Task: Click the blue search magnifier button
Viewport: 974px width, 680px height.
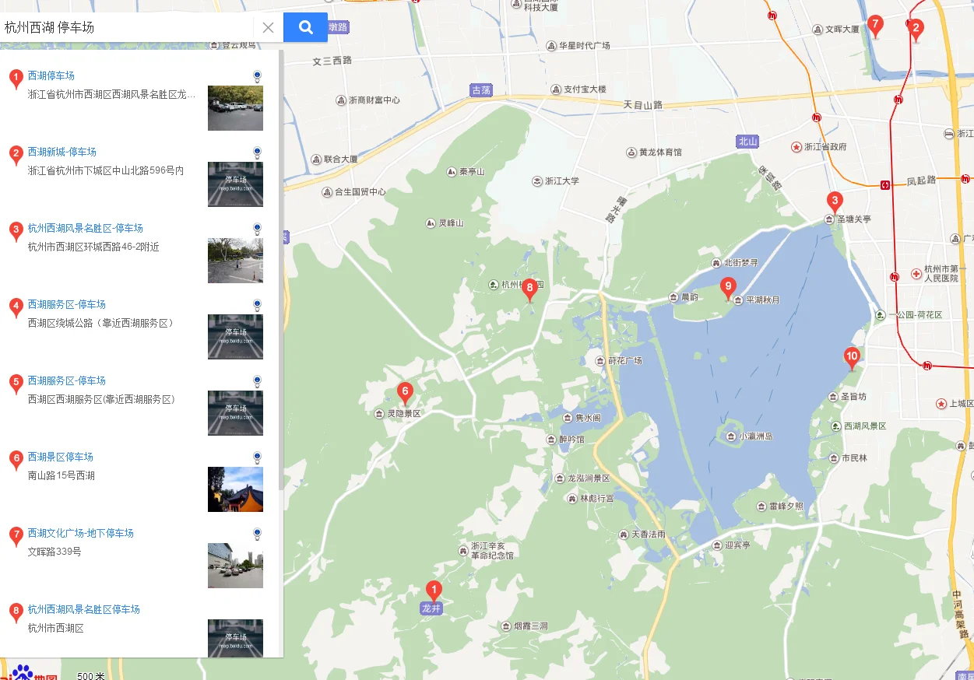Action: click(x=305, y=27)
